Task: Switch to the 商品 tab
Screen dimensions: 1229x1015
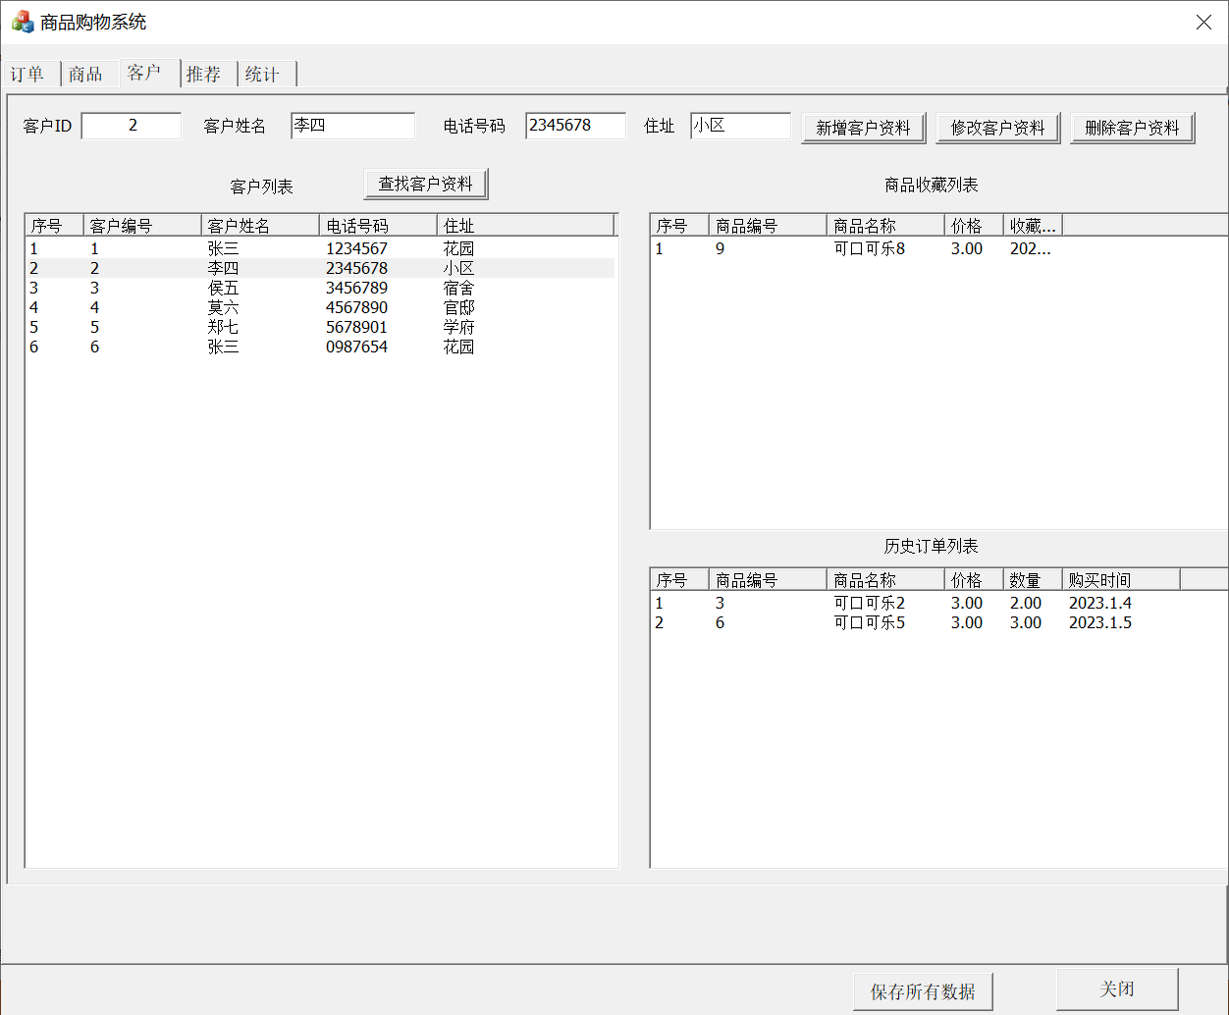Action: pyautogui.click(x=86, y=75)
